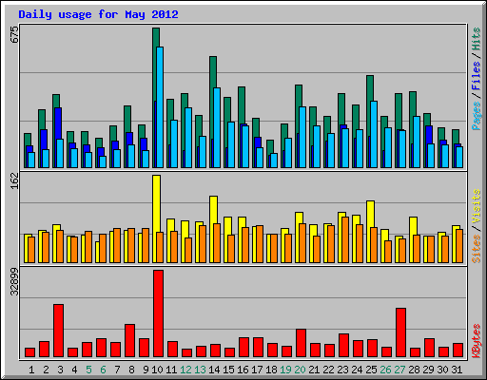Select the orange 'Sites' legend label
The width and height of the screenshot is (487, 380).
coord(477,249)
